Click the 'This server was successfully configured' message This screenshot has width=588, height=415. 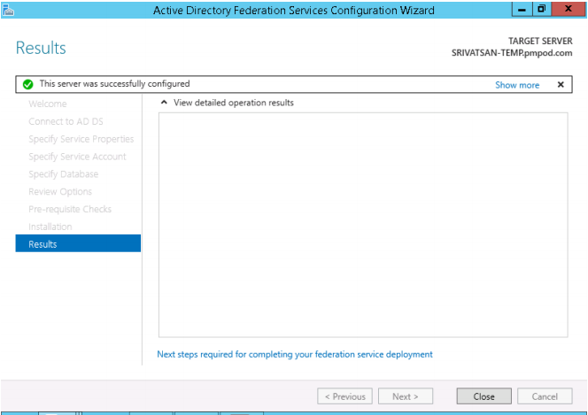point(114,84)
